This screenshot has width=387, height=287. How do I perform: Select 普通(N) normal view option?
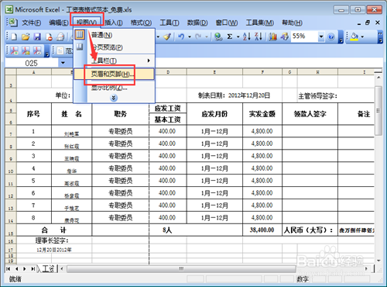(115, 35)
